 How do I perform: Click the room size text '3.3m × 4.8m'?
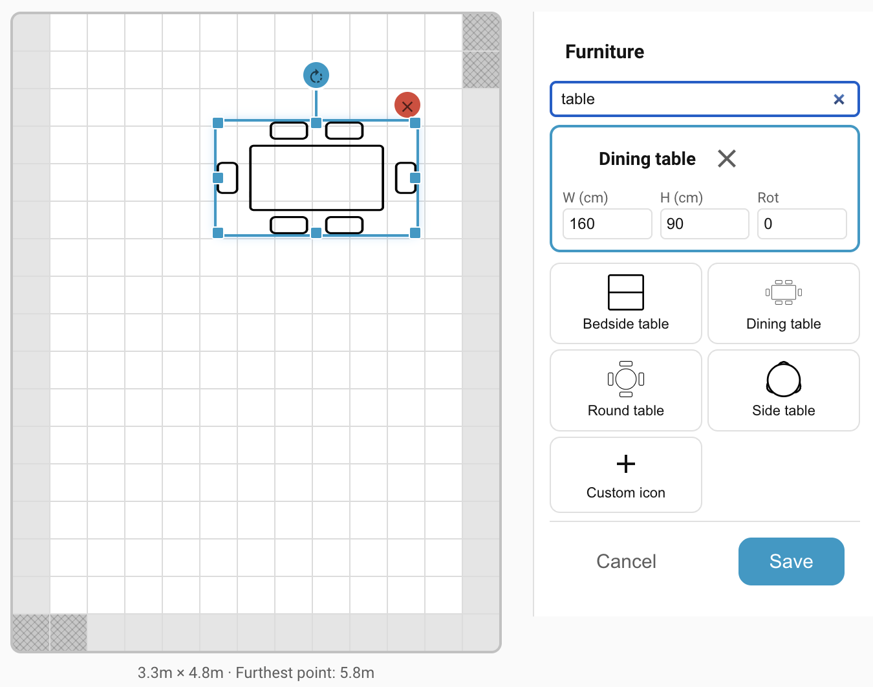180,673
